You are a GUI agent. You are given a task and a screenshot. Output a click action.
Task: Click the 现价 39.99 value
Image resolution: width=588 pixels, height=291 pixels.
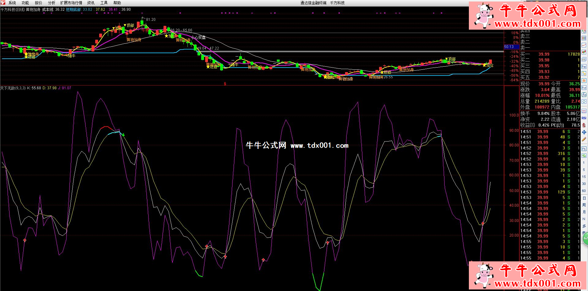click(544, 84)
